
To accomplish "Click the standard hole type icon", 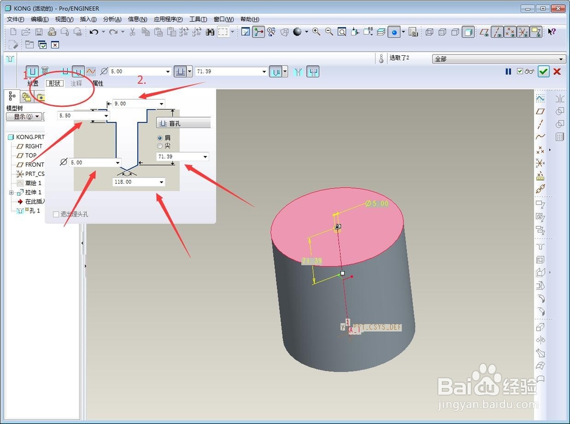I will click(45, 71).
